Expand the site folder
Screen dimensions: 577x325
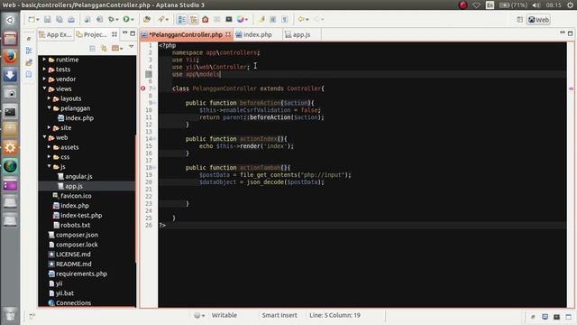(x=49, y=127)
